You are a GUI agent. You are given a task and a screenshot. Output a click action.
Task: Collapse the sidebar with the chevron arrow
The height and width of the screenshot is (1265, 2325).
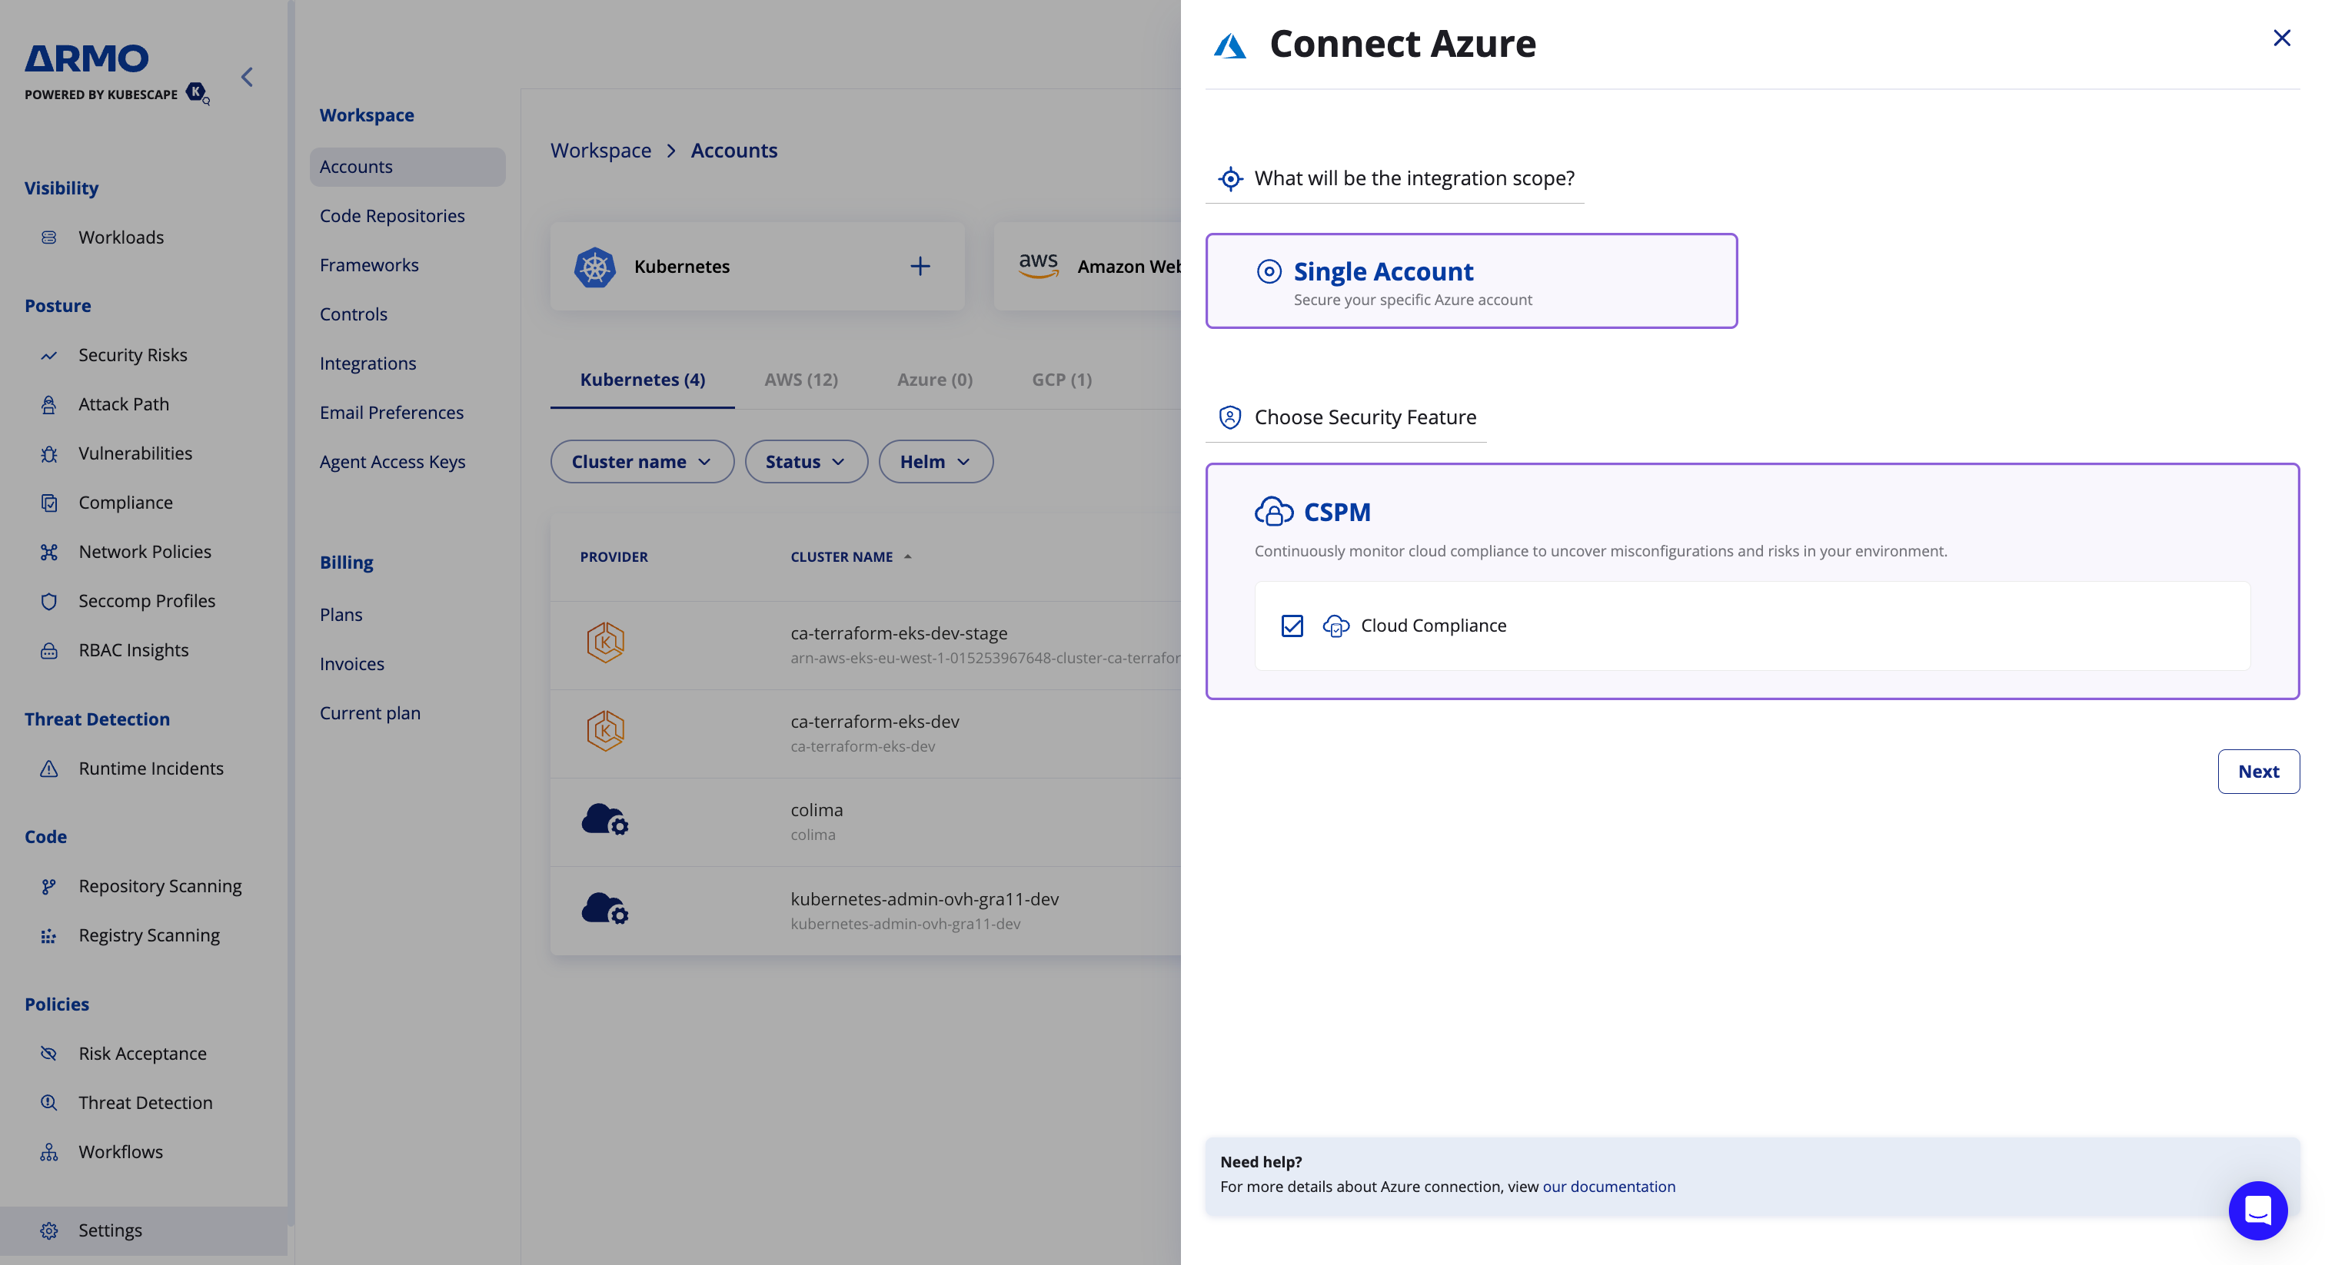pos(248,78)
